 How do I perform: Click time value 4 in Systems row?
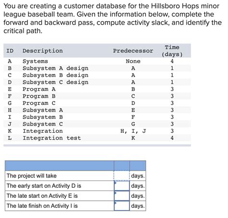click(172, 61)
